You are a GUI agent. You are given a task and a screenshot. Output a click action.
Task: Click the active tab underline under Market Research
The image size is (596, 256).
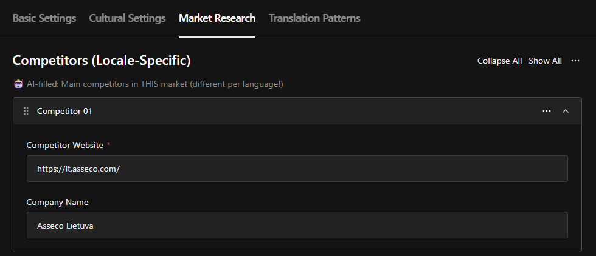coord(217,37)
